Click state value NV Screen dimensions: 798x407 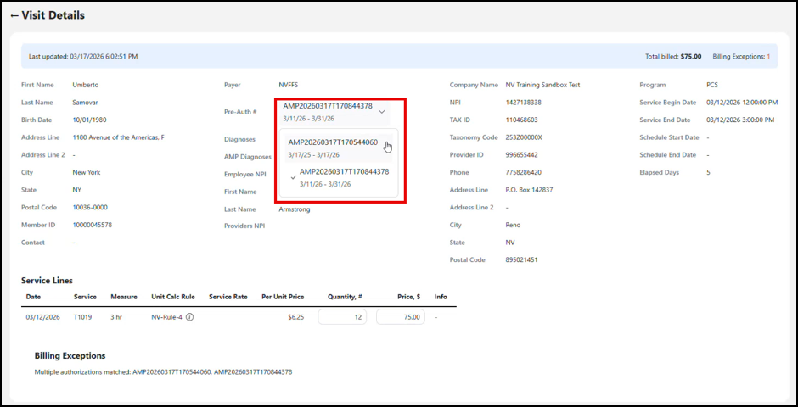click(510, 243)
